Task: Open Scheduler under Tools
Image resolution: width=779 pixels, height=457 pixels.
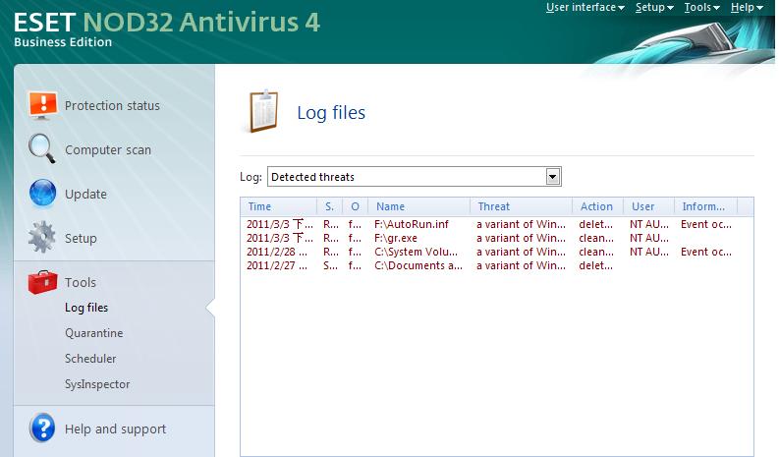Action: click(x=90, y=359)
